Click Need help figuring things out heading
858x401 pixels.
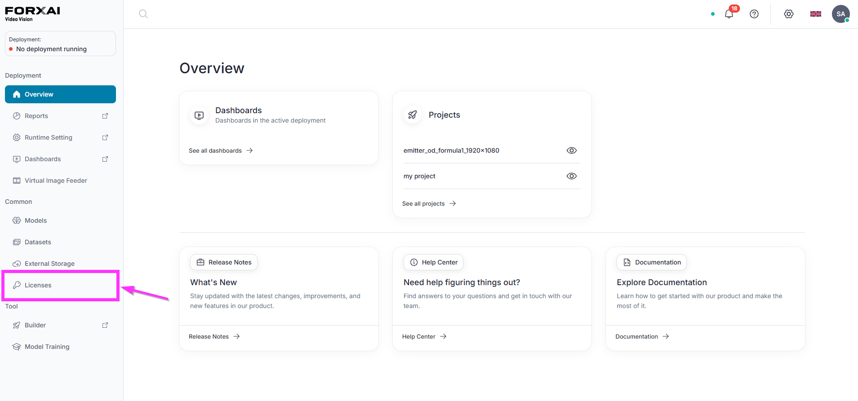[x=462, y=282]
